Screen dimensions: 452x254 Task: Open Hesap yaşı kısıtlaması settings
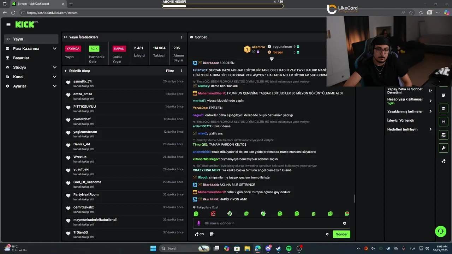click(410, 101)
